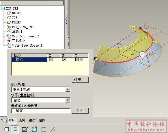Image resolution: width=168 pixels, height=134 pixels.
Task: Click the 细节... button
Action: coord(80,80)
